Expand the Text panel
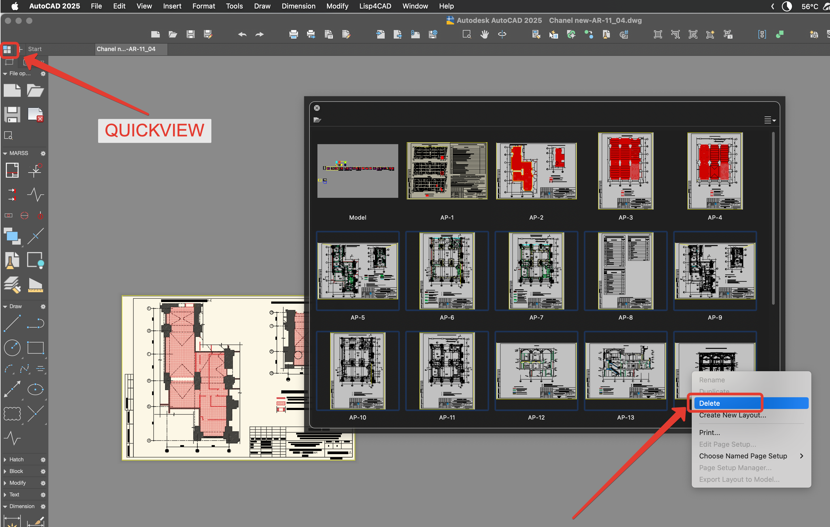The width and height of the screenshot is (830, 527). [x=5, y=495]
